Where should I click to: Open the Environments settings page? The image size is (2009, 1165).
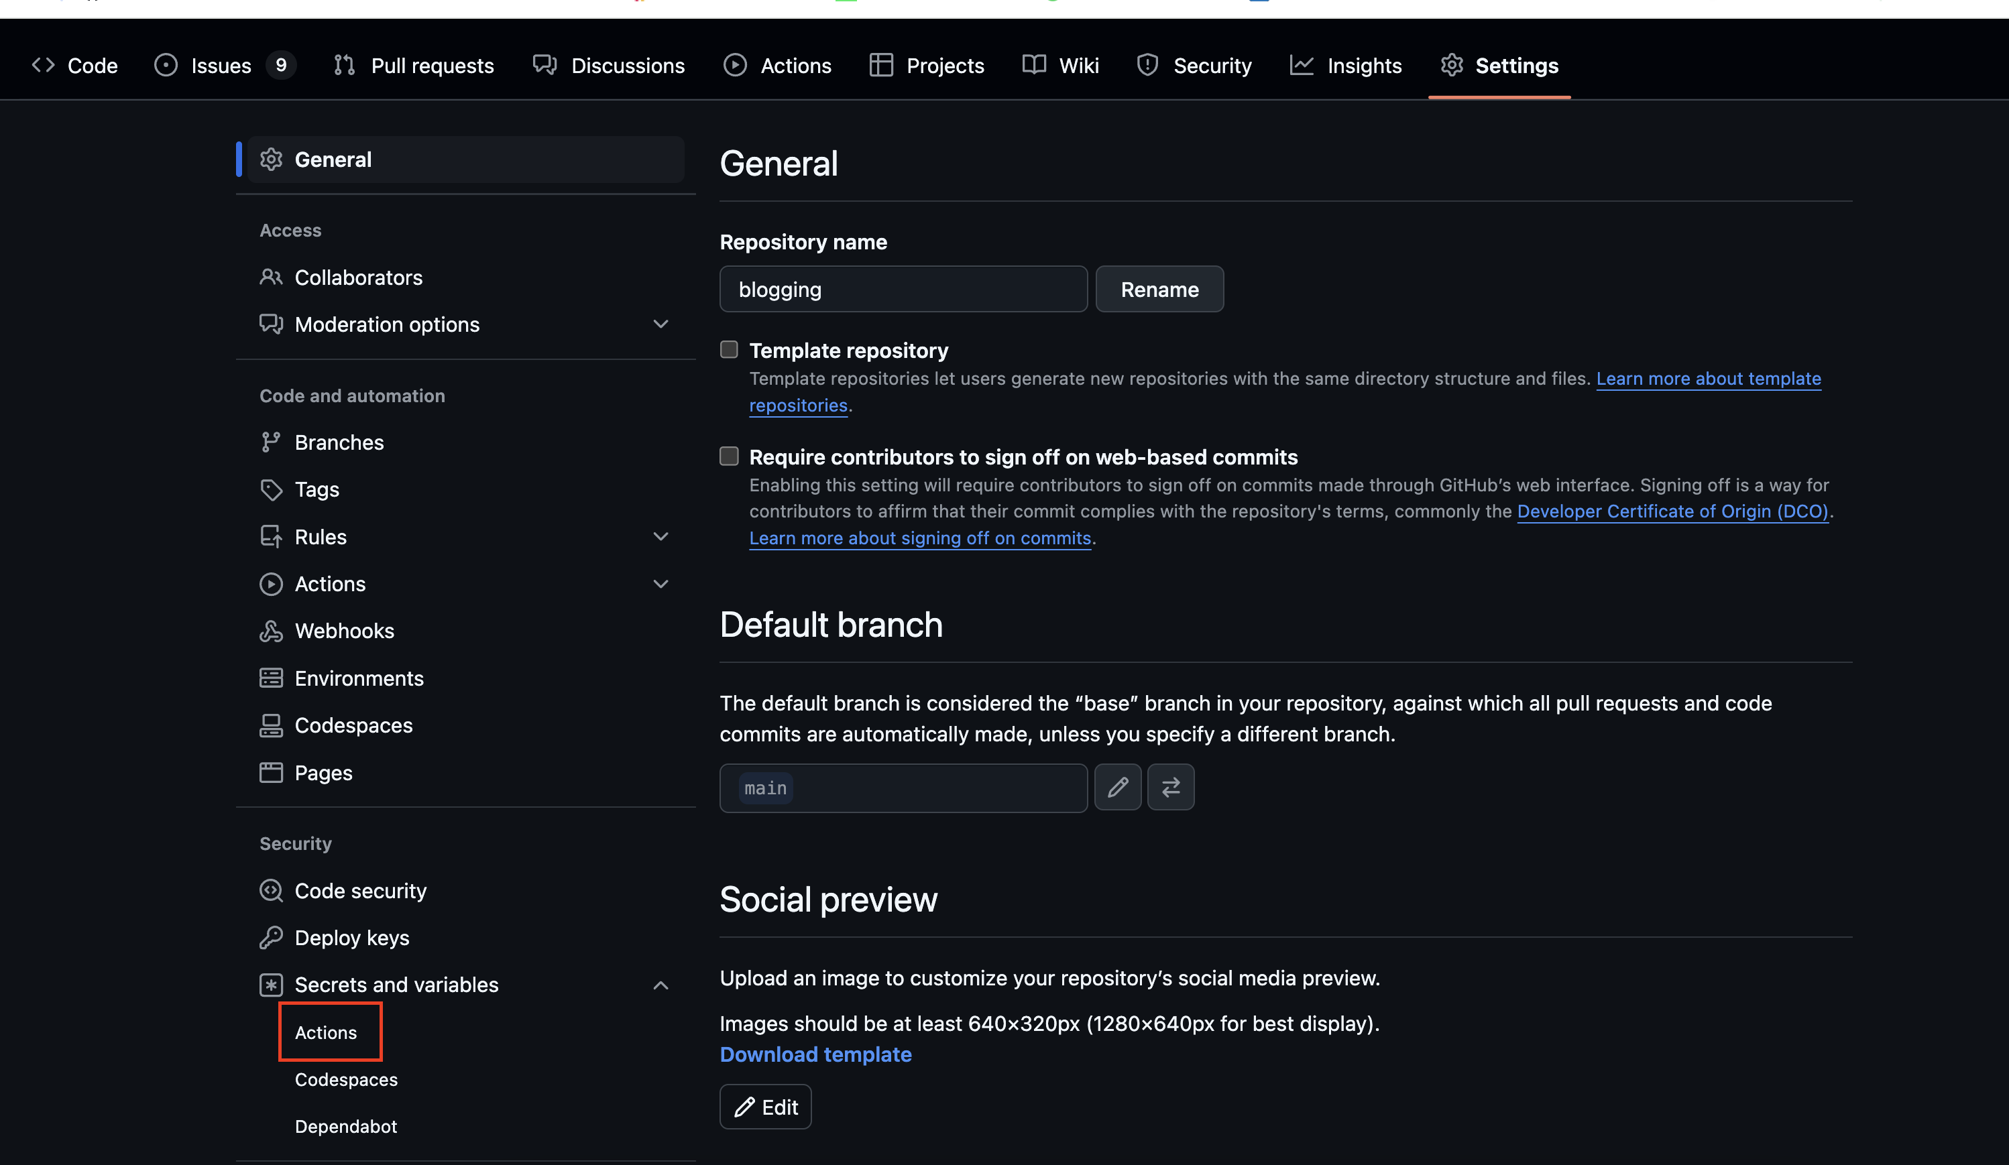[359, 678]
